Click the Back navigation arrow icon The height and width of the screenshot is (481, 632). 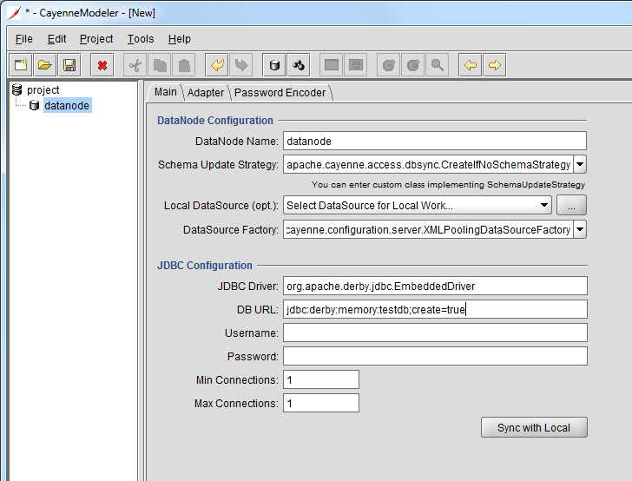471,65
